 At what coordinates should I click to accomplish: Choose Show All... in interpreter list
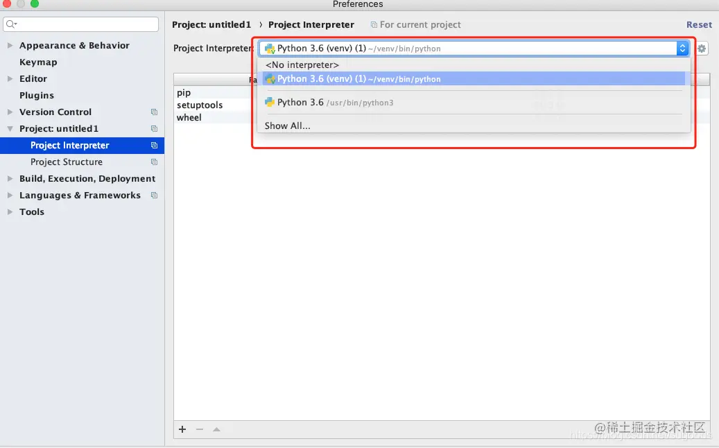(x=474, y=126)
